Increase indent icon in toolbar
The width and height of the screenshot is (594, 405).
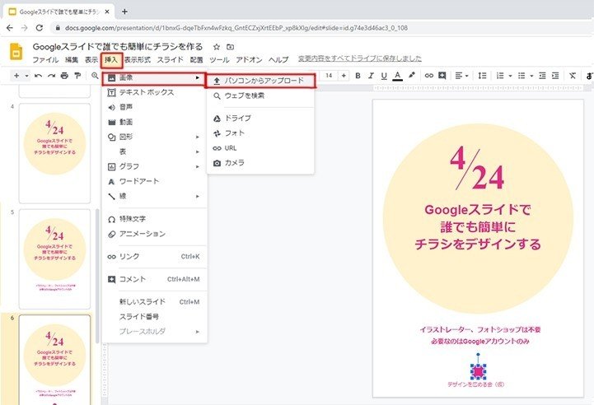pyautogui.click(x=555, y=76)
